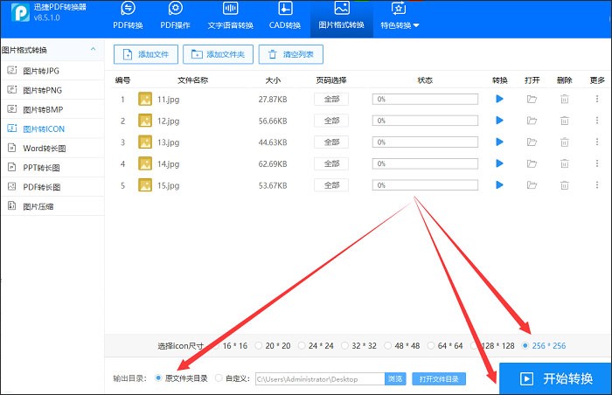Select 自定义 output directory option
Viewport: 612px width, 395px height.
[x=233, y=378]
